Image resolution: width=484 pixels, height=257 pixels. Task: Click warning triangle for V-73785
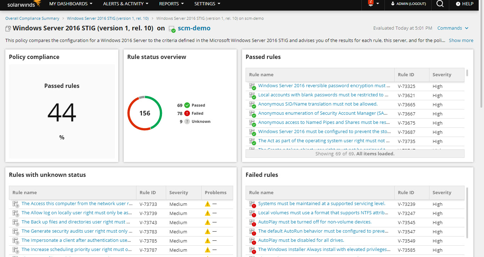coord(208,240)
